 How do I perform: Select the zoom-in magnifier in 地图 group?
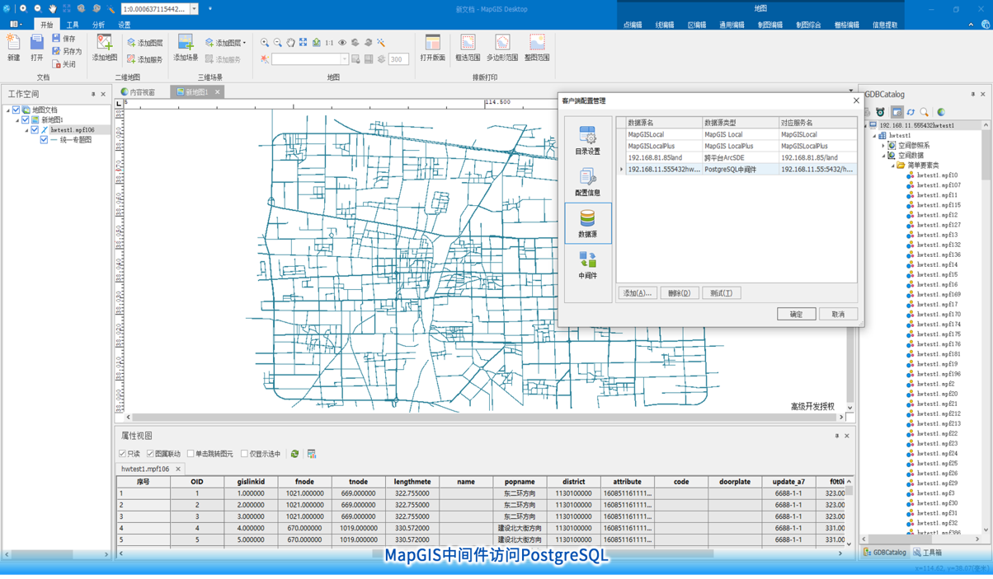[x=265, y=43]
